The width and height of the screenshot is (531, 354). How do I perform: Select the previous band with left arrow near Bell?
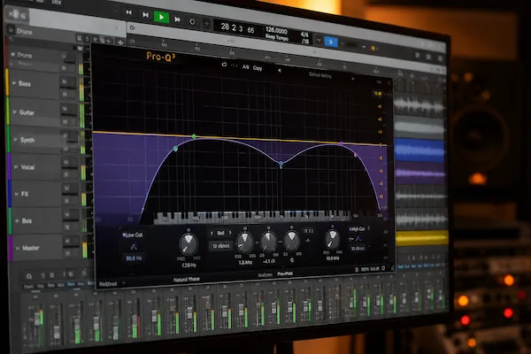point(212,233)
